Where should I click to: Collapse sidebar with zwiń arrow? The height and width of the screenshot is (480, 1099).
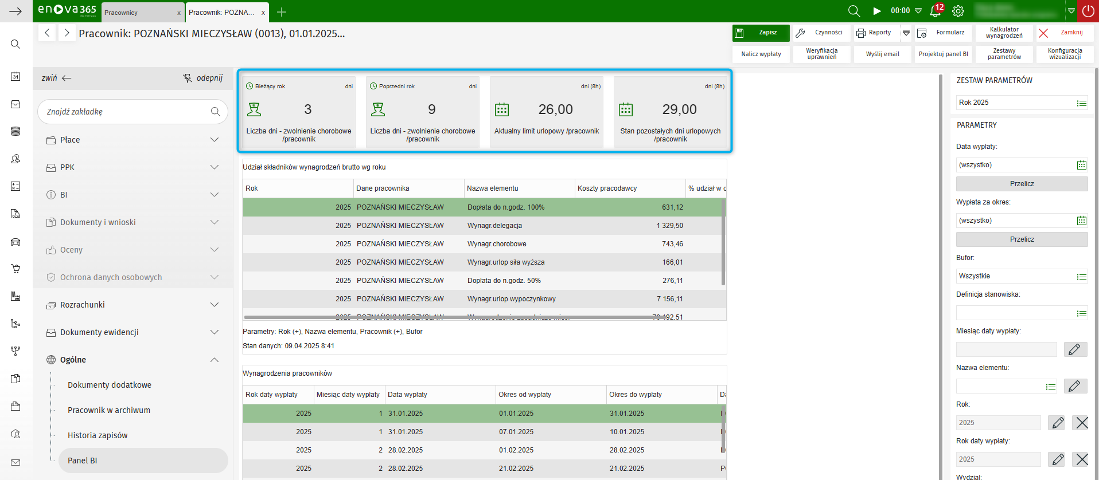point(56,78)
